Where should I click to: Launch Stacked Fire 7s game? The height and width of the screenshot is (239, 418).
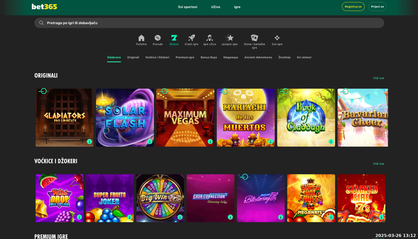click(362, 198)
